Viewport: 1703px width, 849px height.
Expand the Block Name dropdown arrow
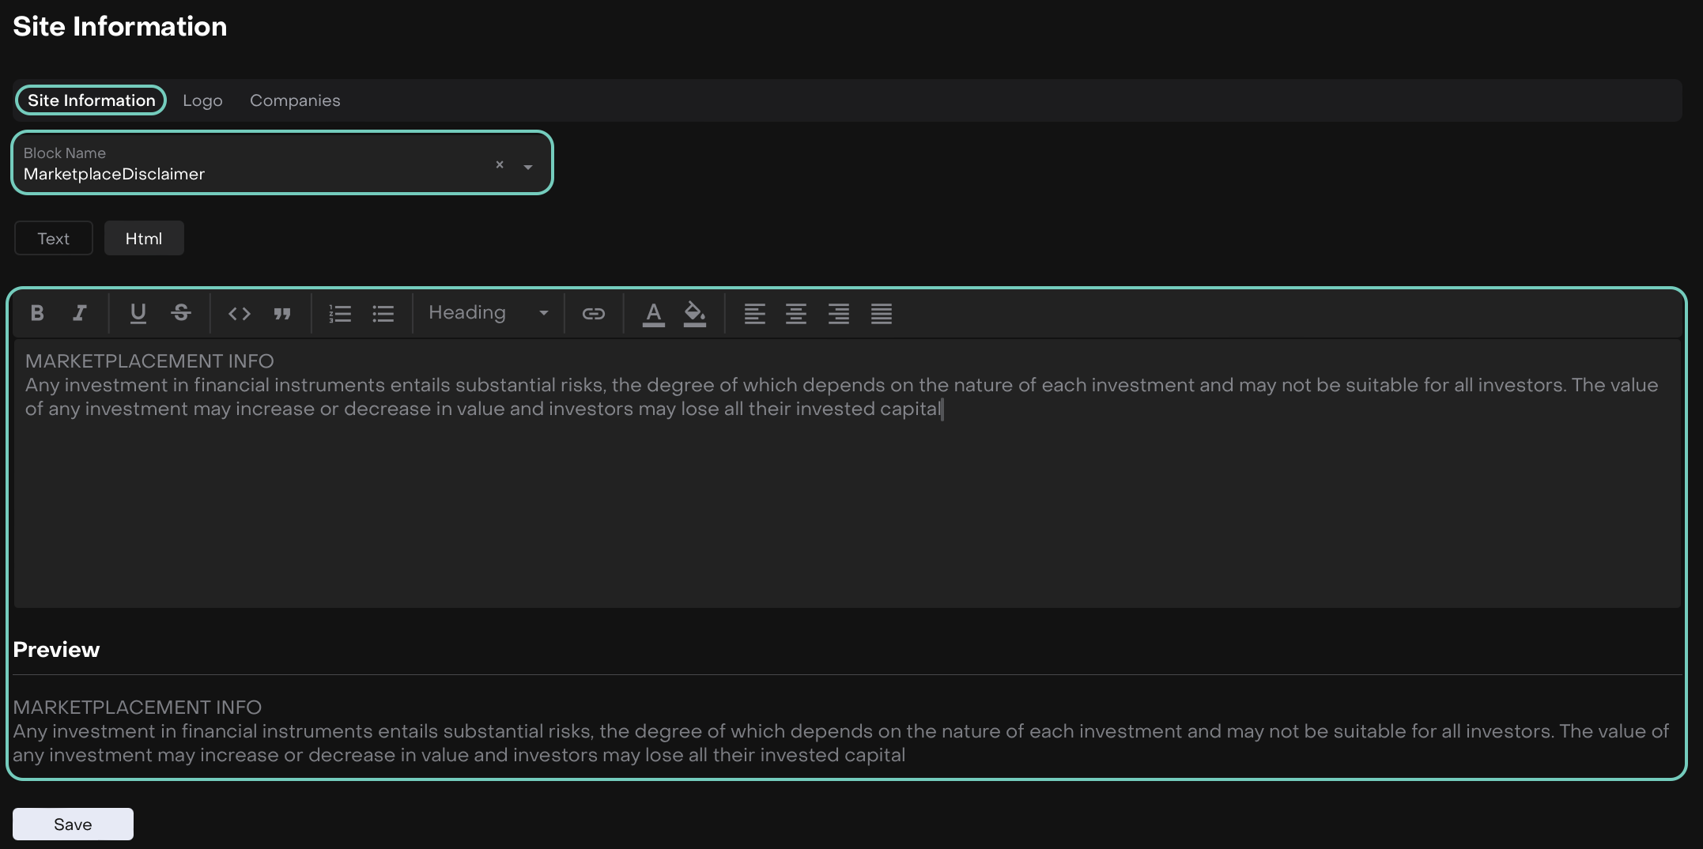pyautogui.click(x=528, y=167)
